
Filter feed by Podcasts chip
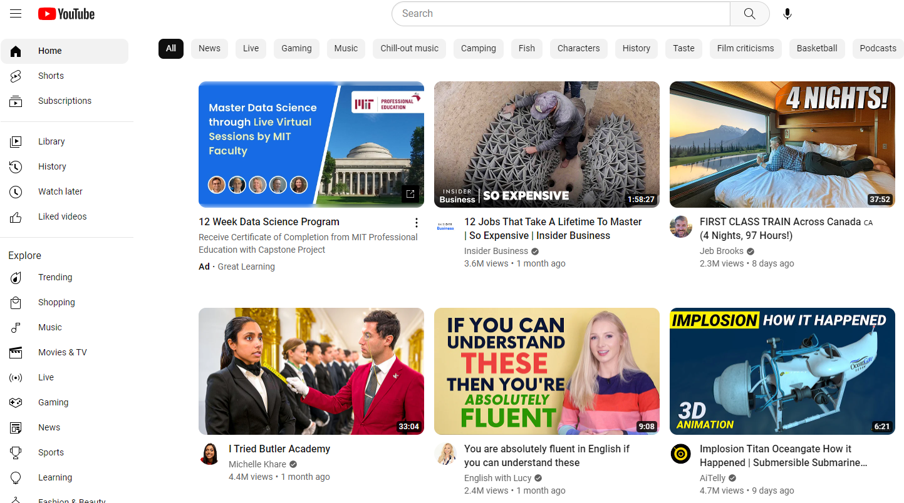pos(877,48)
